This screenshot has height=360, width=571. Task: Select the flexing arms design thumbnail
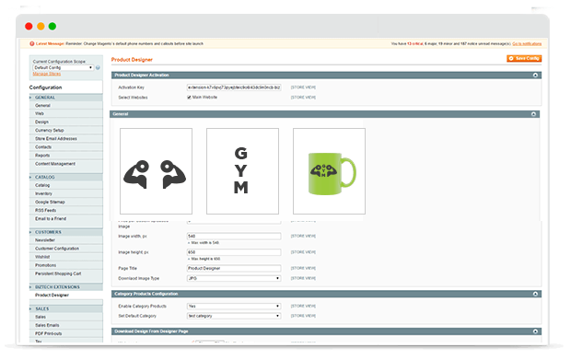point(156,171)
